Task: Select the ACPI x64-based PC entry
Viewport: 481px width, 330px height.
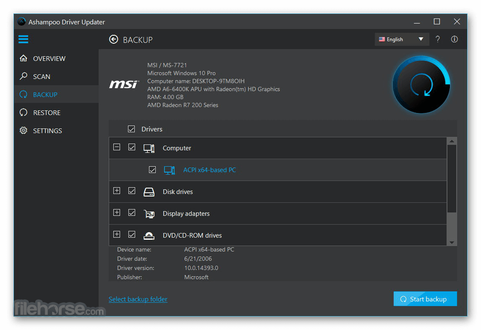Action: pyautogui.click(x=209, y=170)
